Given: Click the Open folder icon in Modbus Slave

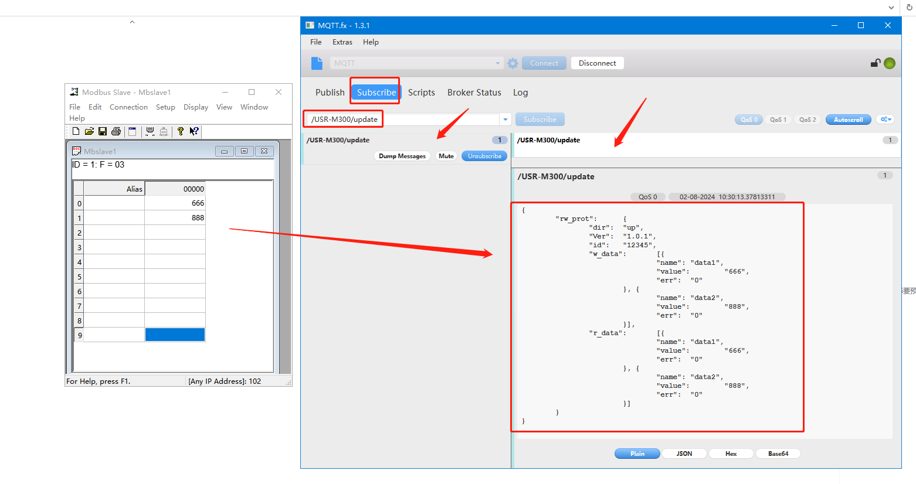Looking at the screenshot, I should coord(89,131).
